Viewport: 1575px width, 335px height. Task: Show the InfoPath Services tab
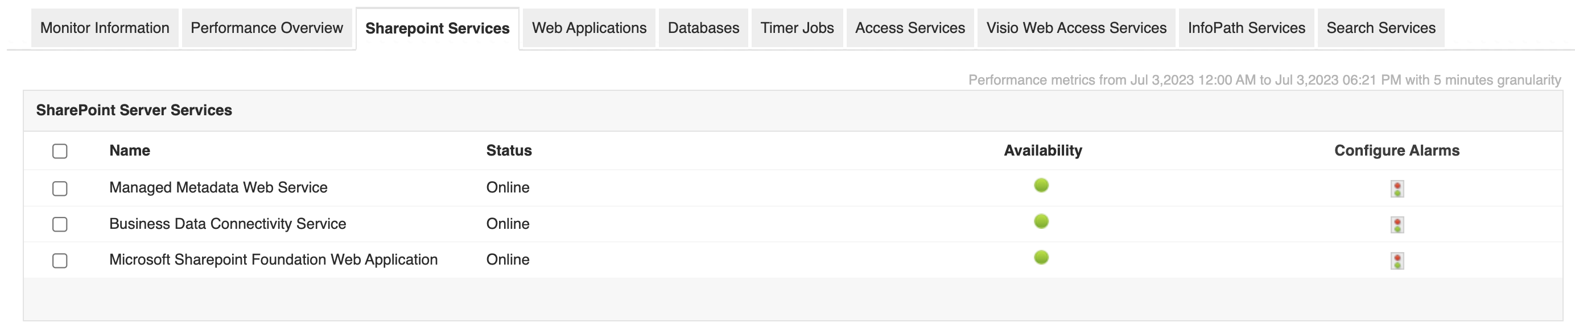[1246, 28]
